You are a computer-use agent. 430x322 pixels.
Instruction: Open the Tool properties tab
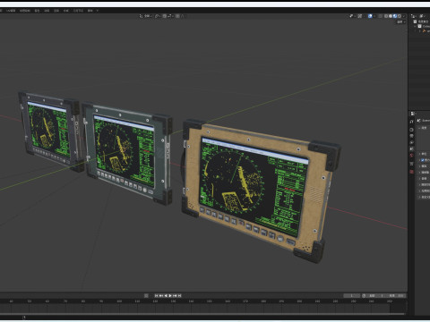(x=411, y=122)
